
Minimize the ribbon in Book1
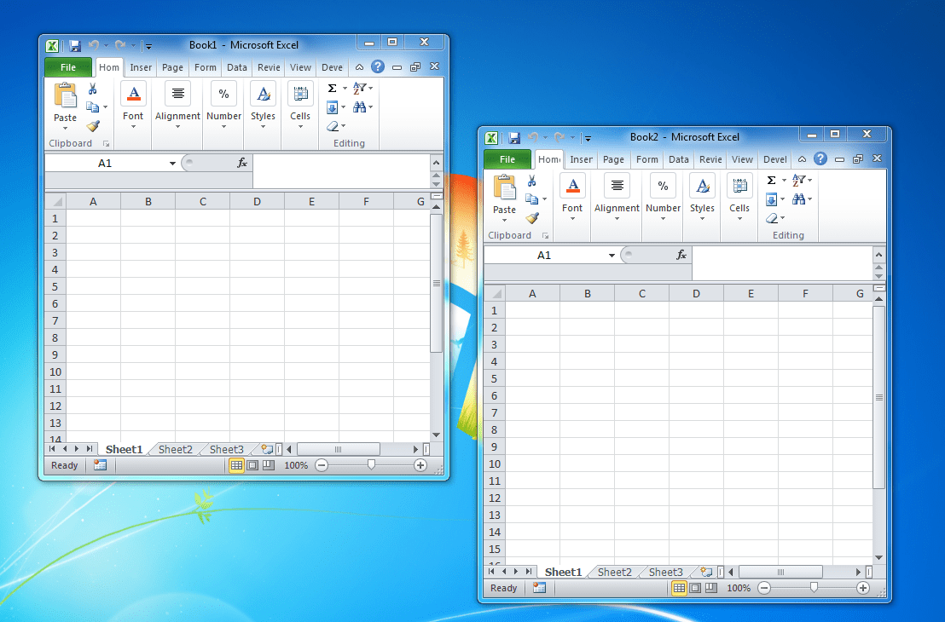pos(359,67)
